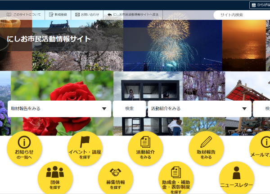Expand the 活動紹介をみる dropdown
270x194 pixels.
coord(199,109)
